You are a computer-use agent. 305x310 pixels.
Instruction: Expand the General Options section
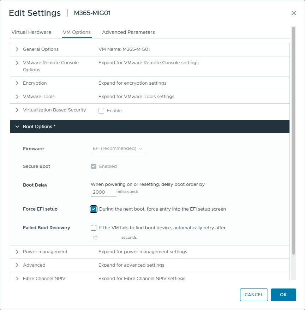pyautogui.click(x=17, y=49)
